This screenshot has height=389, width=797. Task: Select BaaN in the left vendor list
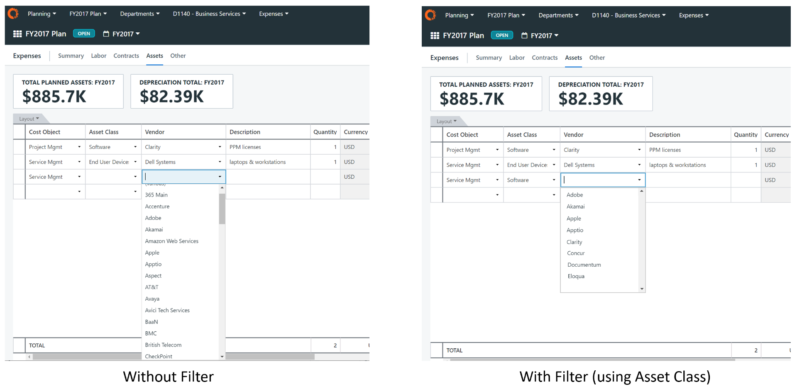[x=152, y=322]
